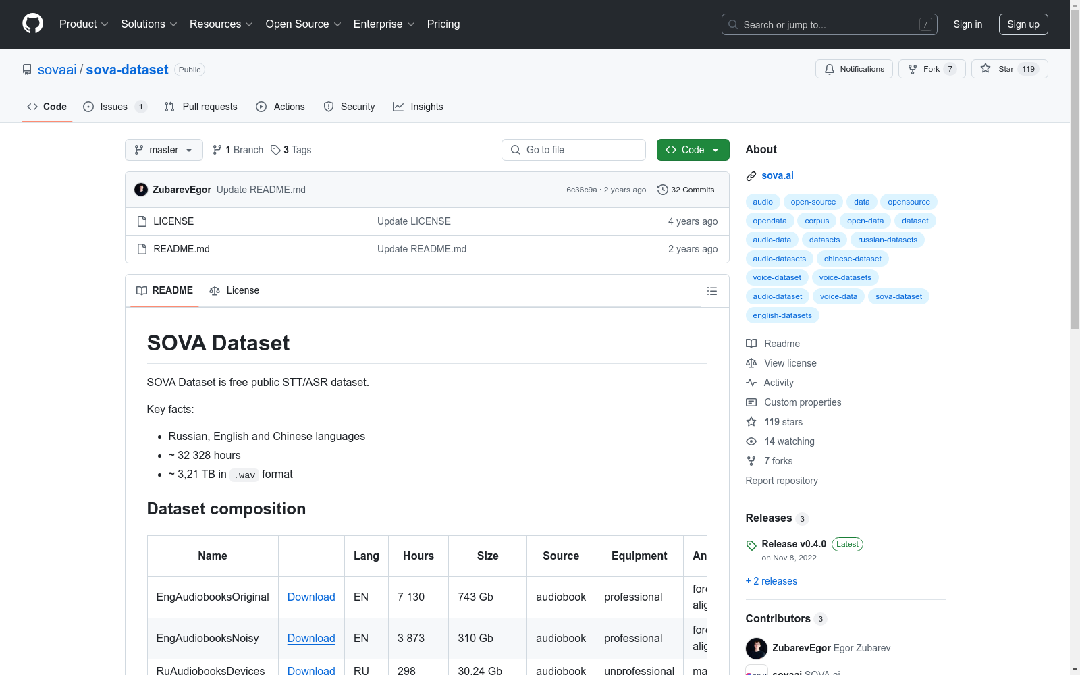Click the search magnifier icon in header

tap(733, 24)
